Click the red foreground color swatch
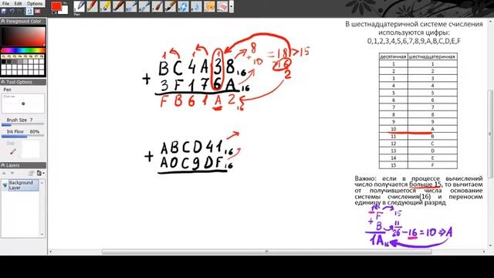Viewport: 494px width, 278px height. 56,6
